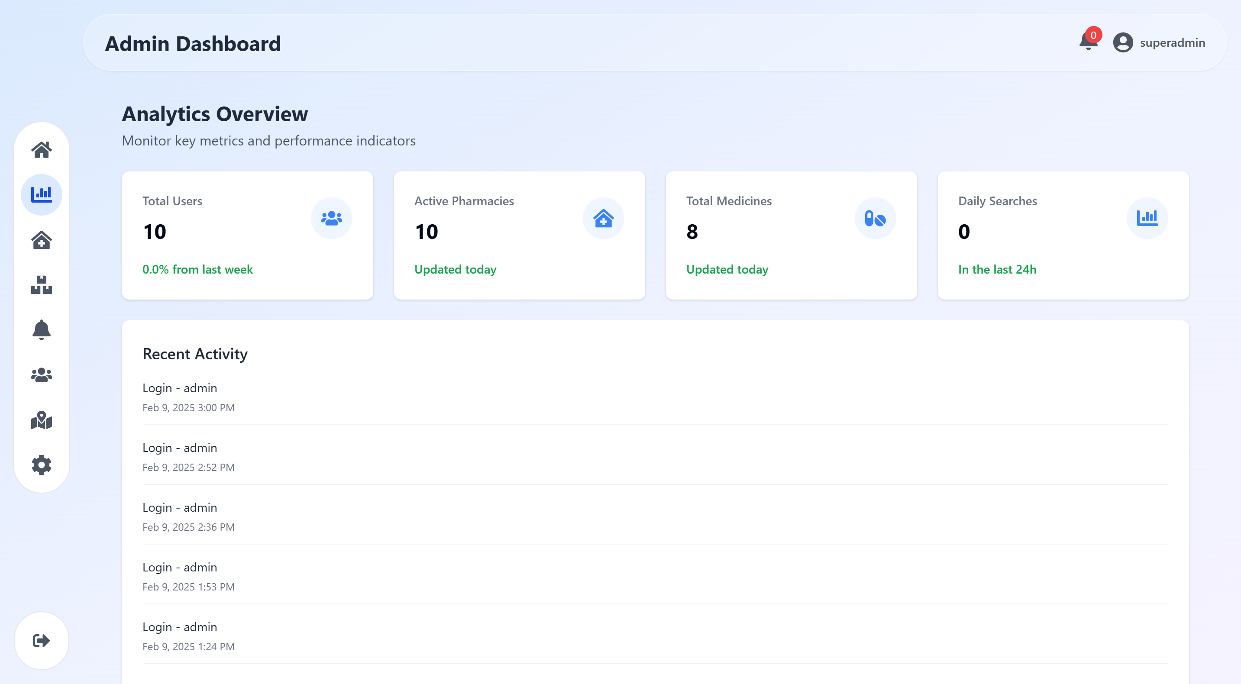Click the Total Medicines pills icon
Viewport: 1241px width, 684px height.
875,218
